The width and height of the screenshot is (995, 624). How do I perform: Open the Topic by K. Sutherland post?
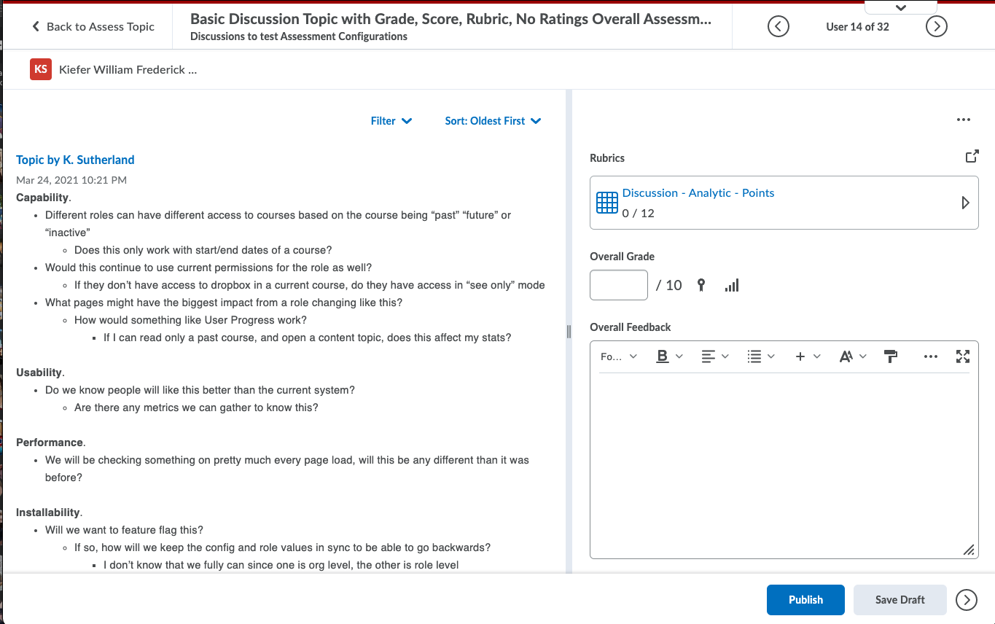pos(75,160)
